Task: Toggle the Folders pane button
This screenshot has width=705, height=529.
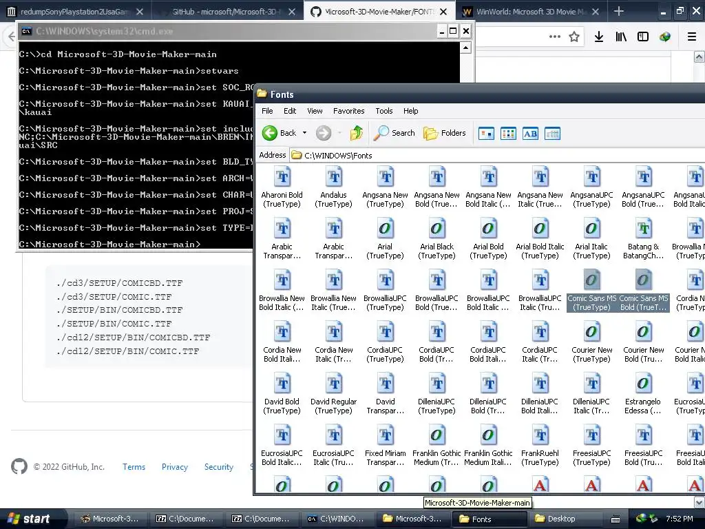Action: pos(445,133)
